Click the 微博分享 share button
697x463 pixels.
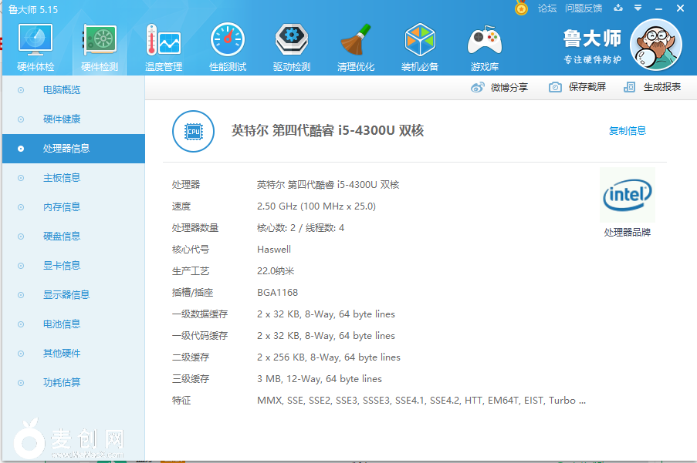pyautogui.click(x=500, y=88)
